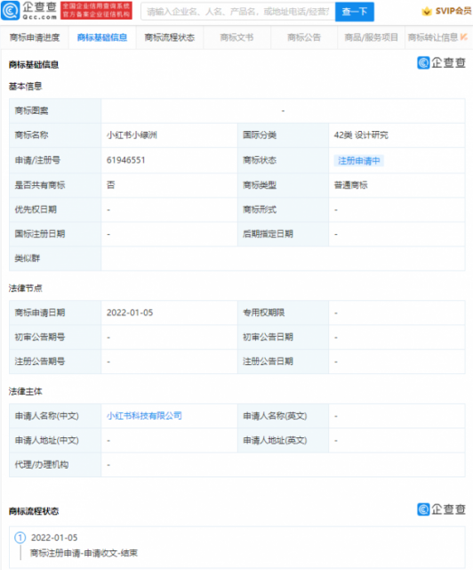
Task: Click the 查一下 search button
Action: click(354, 12)
